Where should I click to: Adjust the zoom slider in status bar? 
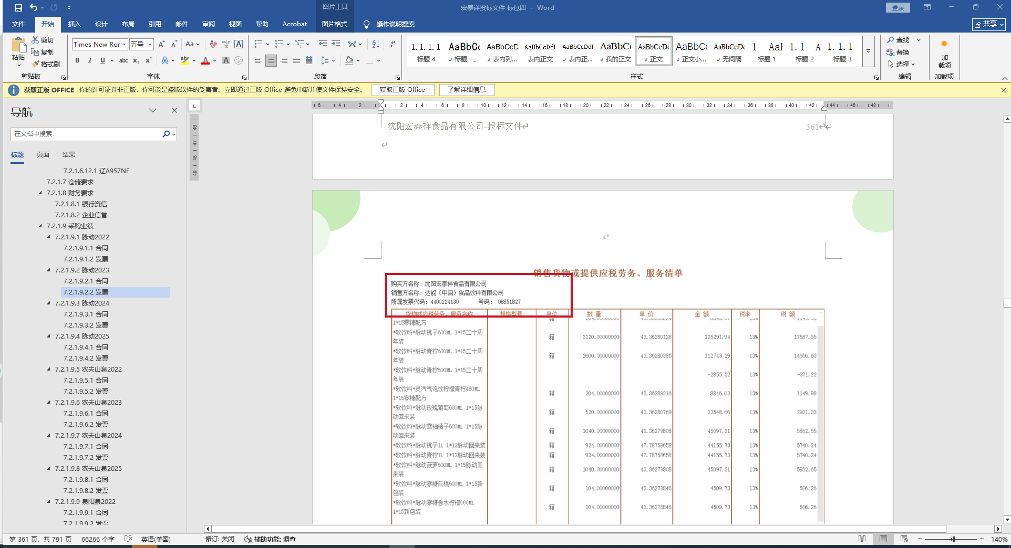953,539
